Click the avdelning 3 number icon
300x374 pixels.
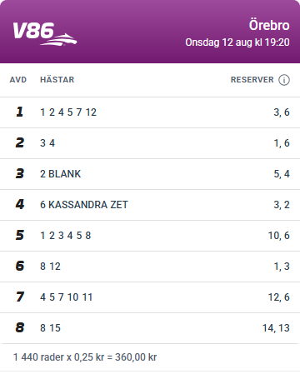[20, 173]
